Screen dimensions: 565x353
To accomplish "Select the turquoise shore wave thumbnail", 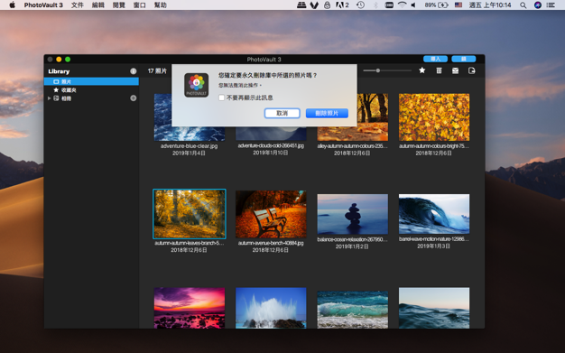I will pos(352,310).
